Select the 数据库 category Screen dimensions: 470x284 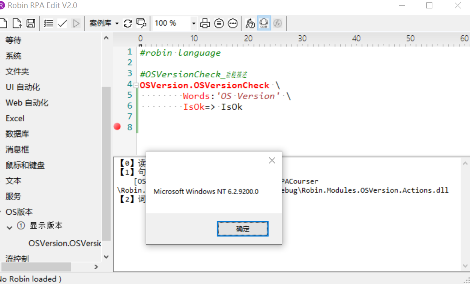17,134
